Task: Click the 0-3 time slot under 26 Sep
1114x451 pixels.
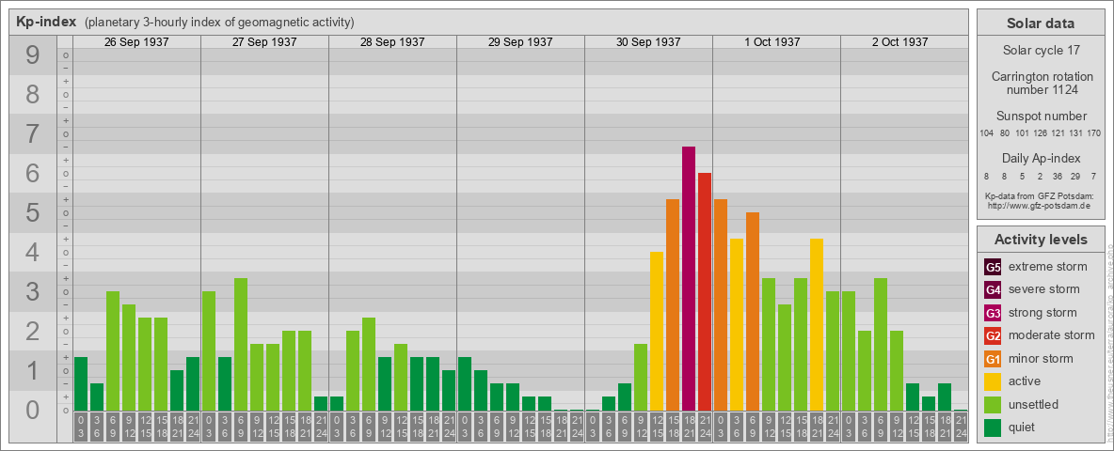Action: tap(80, 427)
